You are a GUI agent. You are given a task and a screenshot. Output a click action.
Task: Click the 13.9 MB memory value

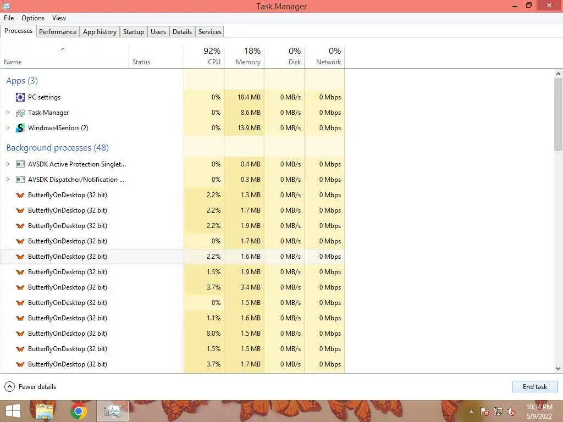(249, 128)
